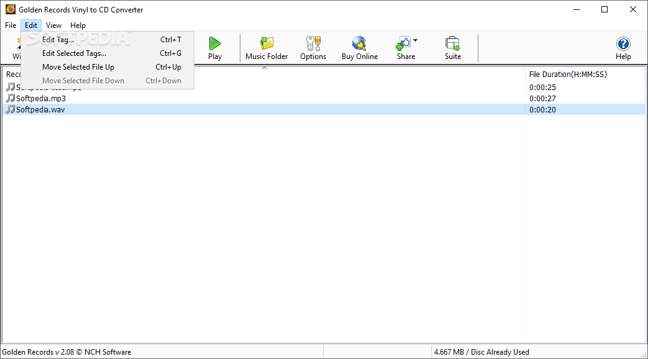Image resolution: width=648 pixels, height=359 pixels.
Task: Maximize the Golden Records window
Action: [605, 9]
